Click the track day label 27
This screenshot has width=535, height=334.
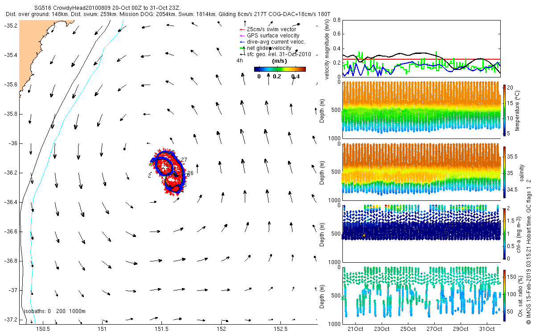point(184,160)
